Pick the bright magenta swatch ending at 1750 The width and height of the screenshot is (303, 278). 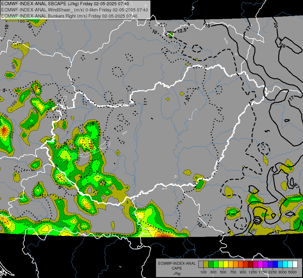click(260, 264)
